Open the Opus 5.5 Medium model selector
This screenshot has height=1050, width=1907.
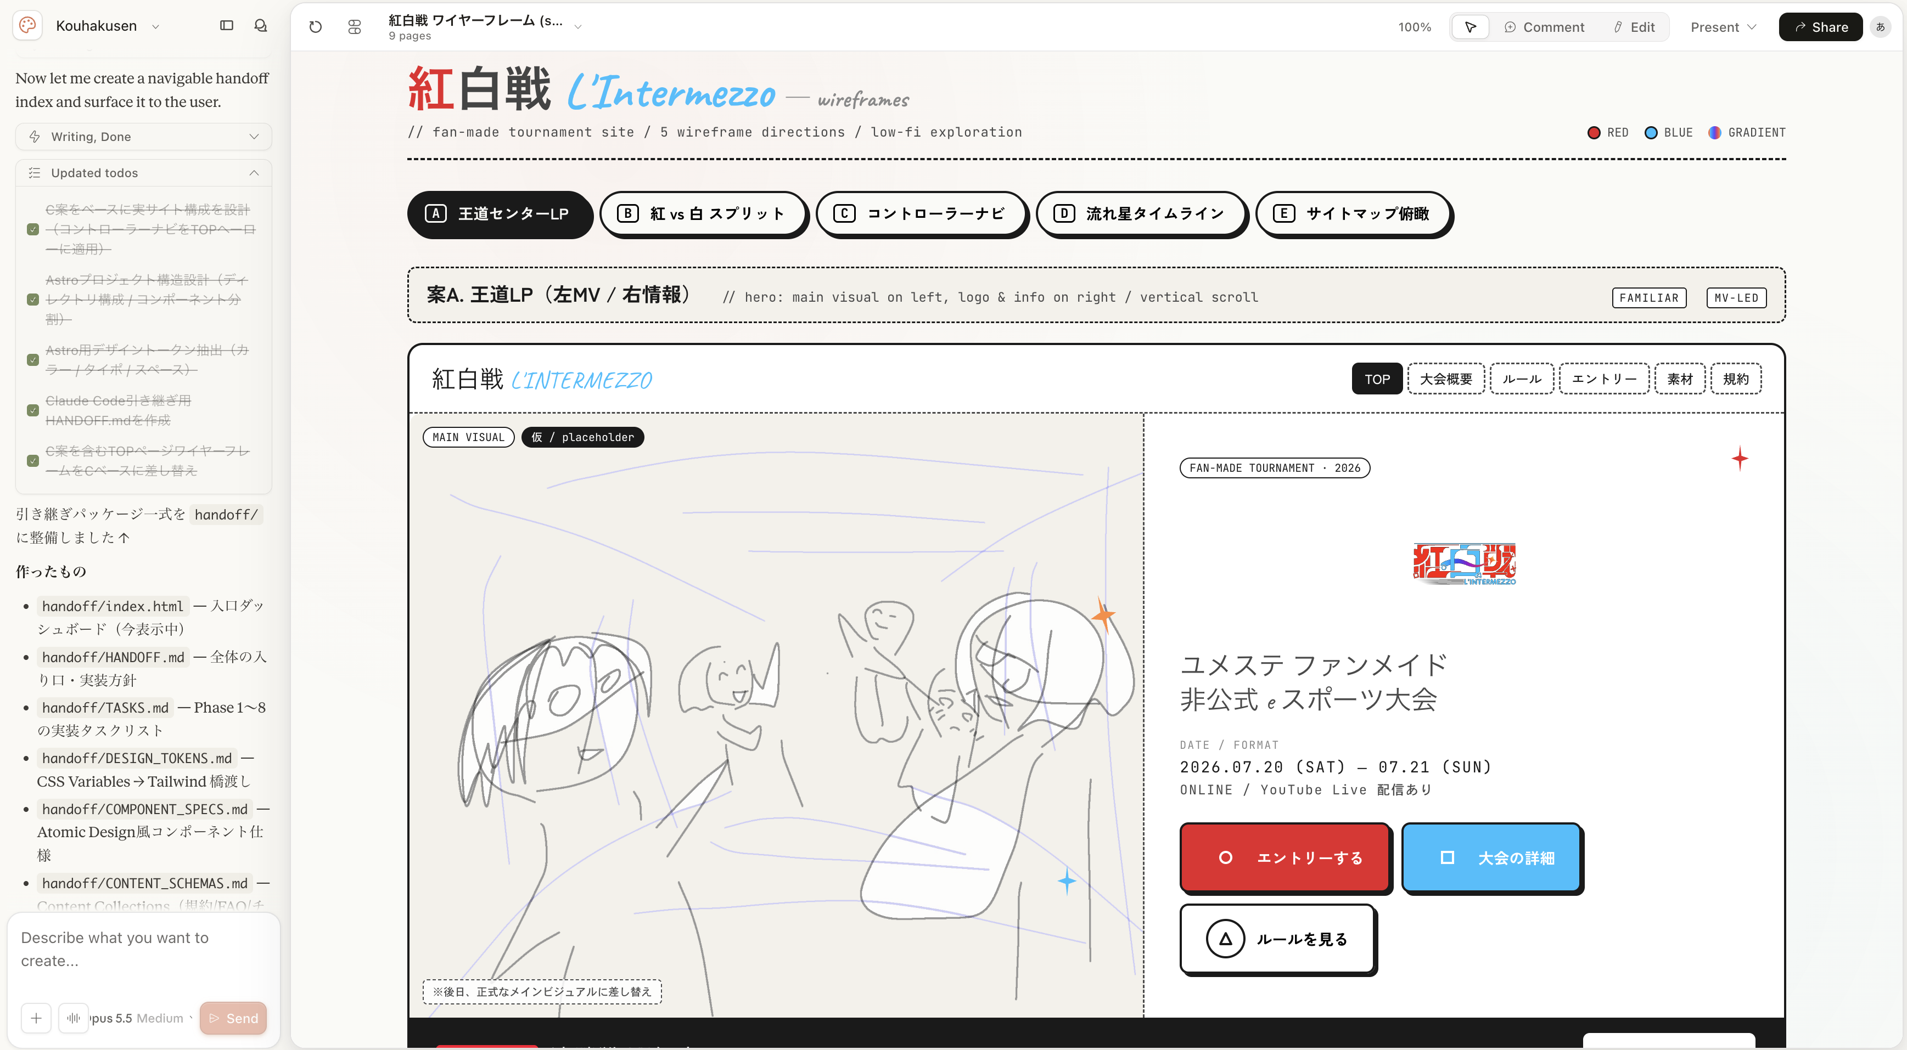click(142, 1019)
